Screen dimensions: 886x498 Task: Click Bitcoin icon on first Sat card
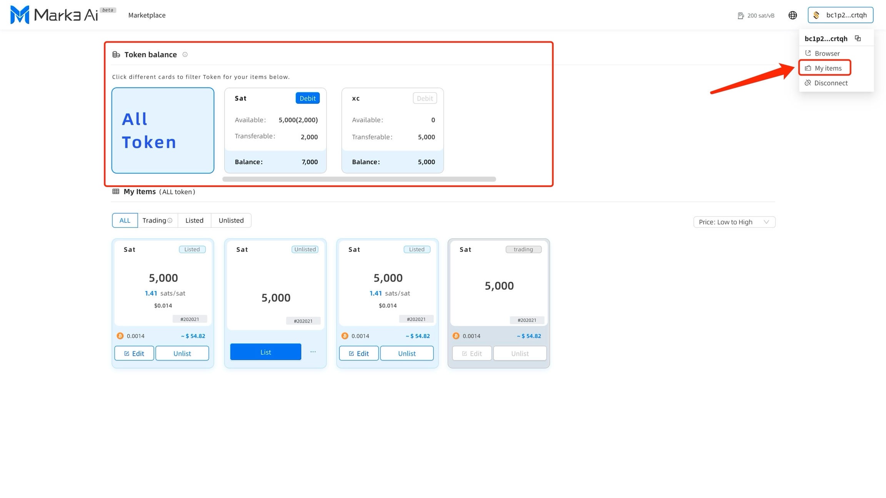tap(120, 336)
